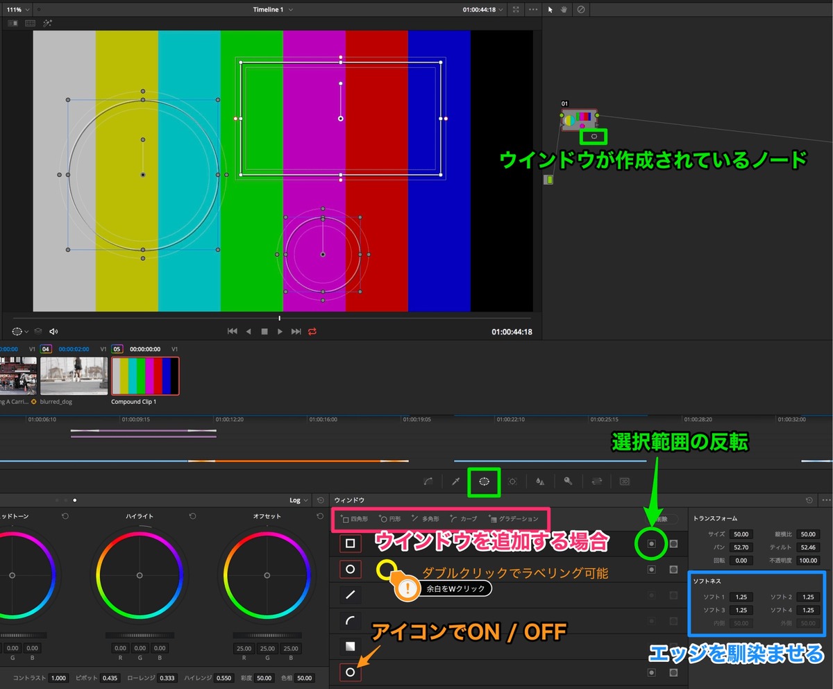Open viewer three-dot options menu

pos(533,10)
